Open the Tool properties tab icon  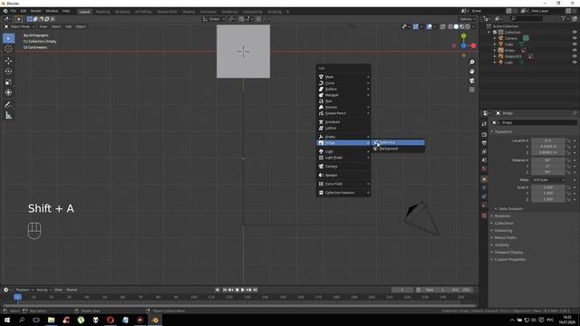point(484,124)
